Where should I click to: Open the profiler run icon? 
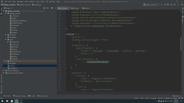tap(171, 5)
